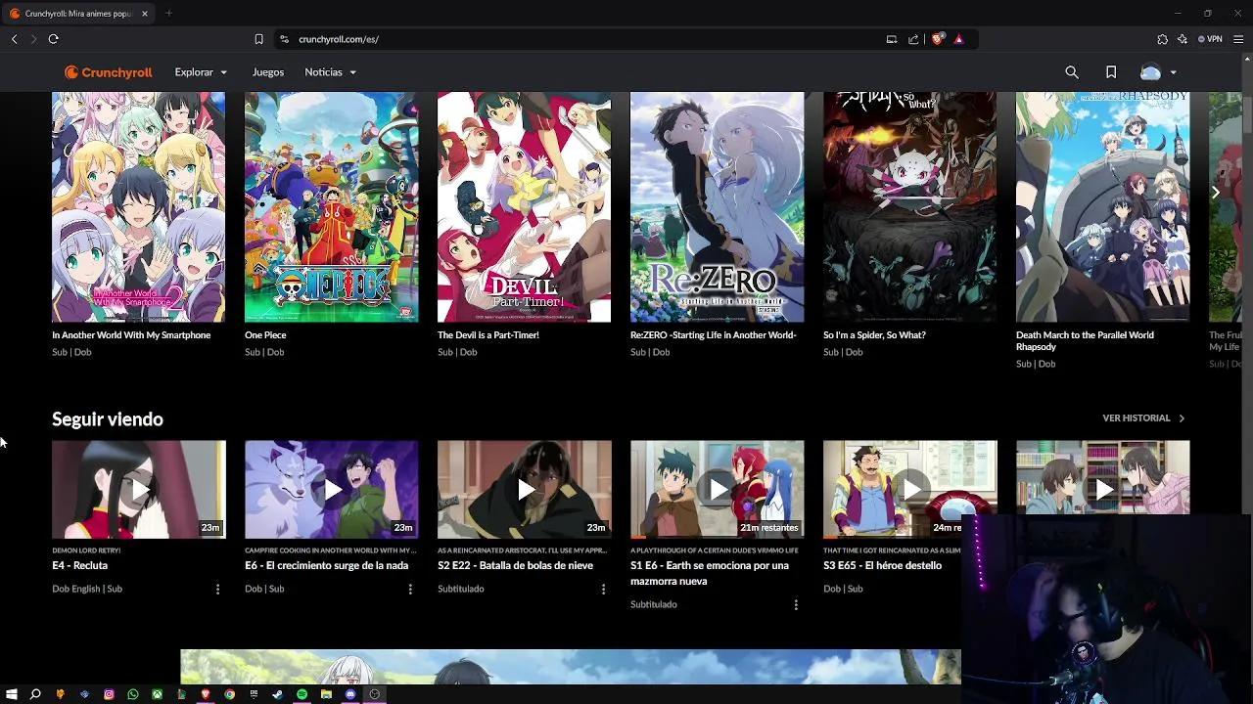
Task: Share the page via the toolbar share icon
Action: (915, 39)
